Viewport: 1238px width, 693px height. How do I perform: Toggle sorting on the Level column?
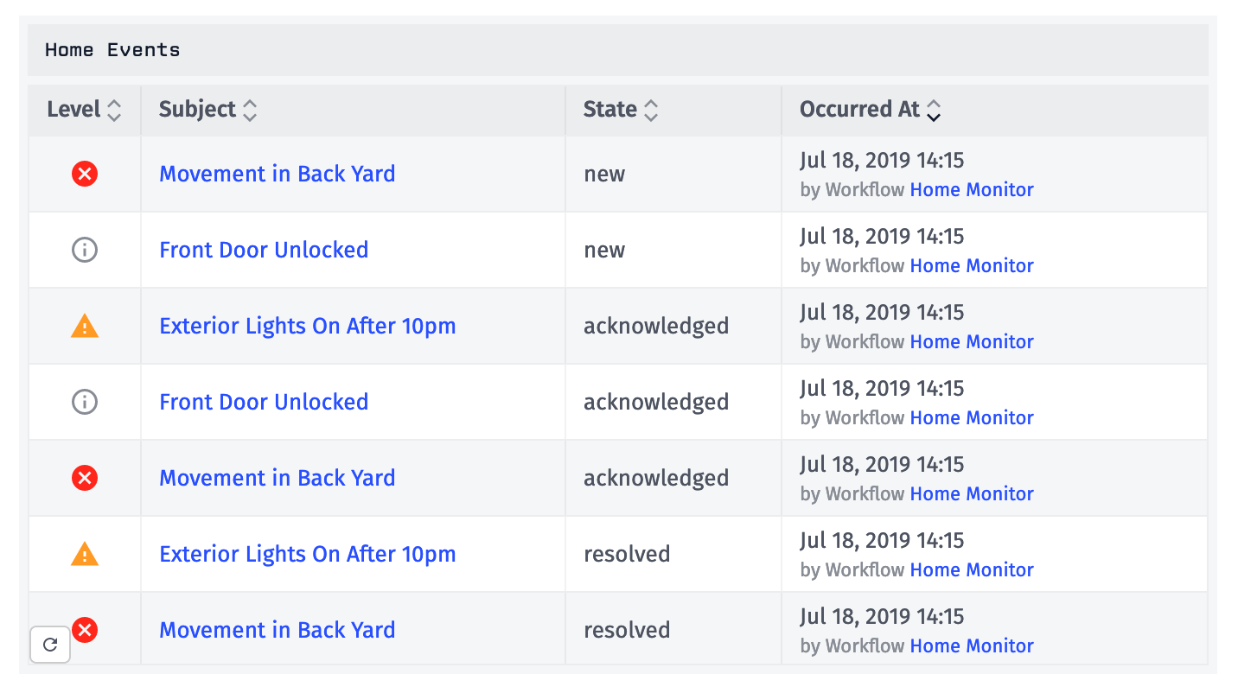tap(115, 110)
